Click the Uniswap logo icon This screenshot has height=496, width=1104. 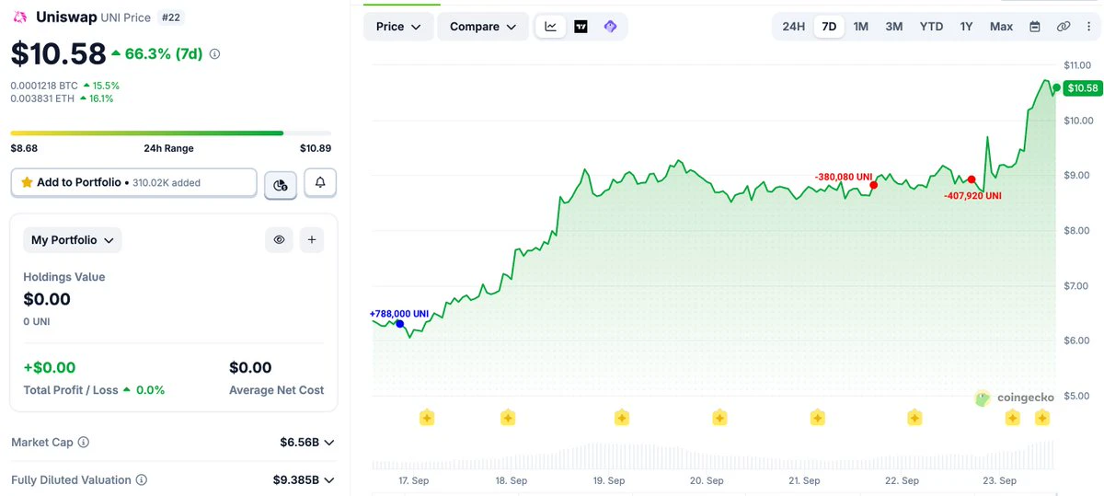[19, 17]
